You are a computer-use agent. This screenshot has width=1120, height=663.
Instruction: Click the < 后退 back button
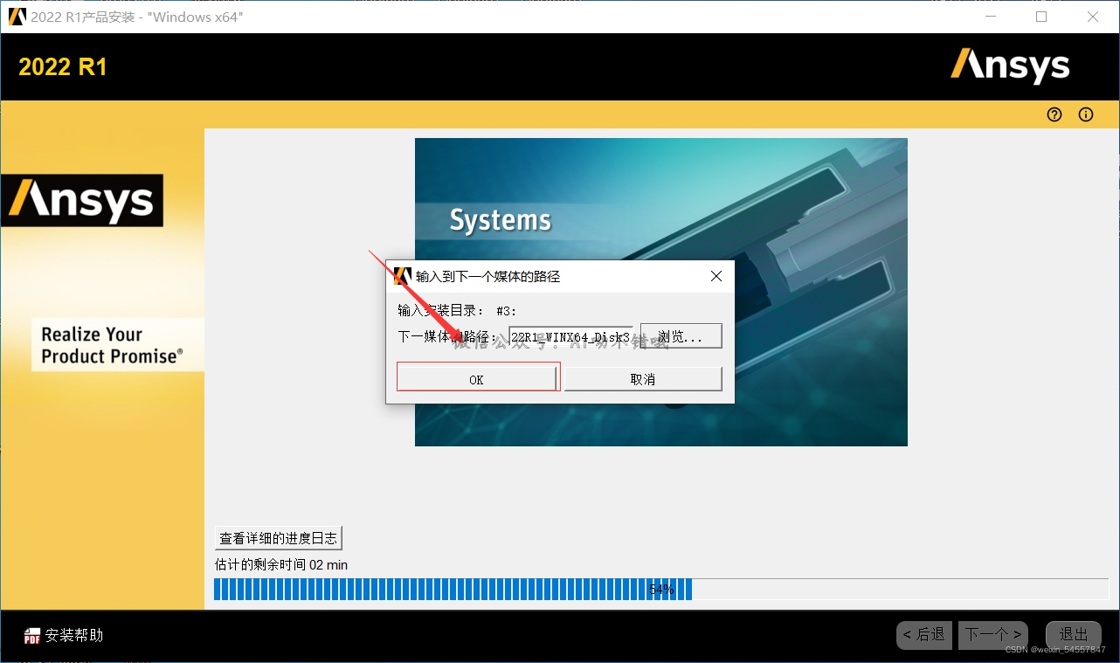click(x=924, y=635)
